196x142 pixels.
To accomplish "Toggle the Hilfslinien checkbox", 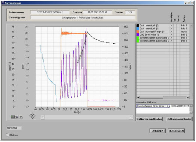I will click(7, 135).
